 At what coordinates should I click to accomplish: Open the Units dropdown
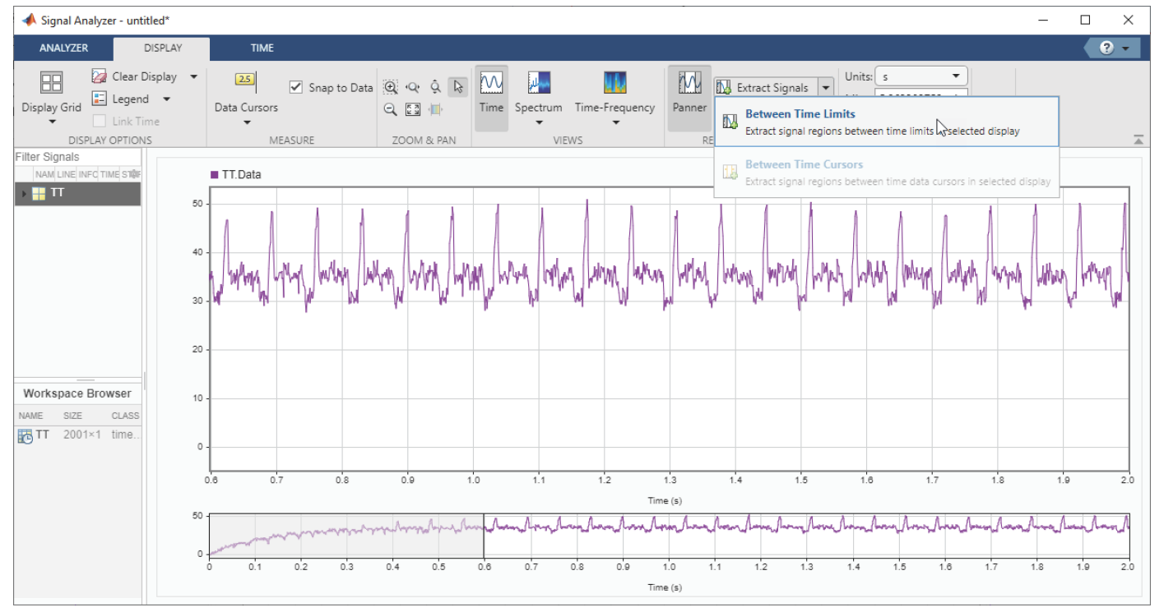coord(921,76)
